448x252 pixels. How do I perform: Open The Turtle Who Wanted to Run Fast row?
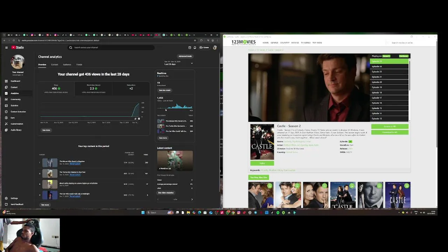[94, 173]
